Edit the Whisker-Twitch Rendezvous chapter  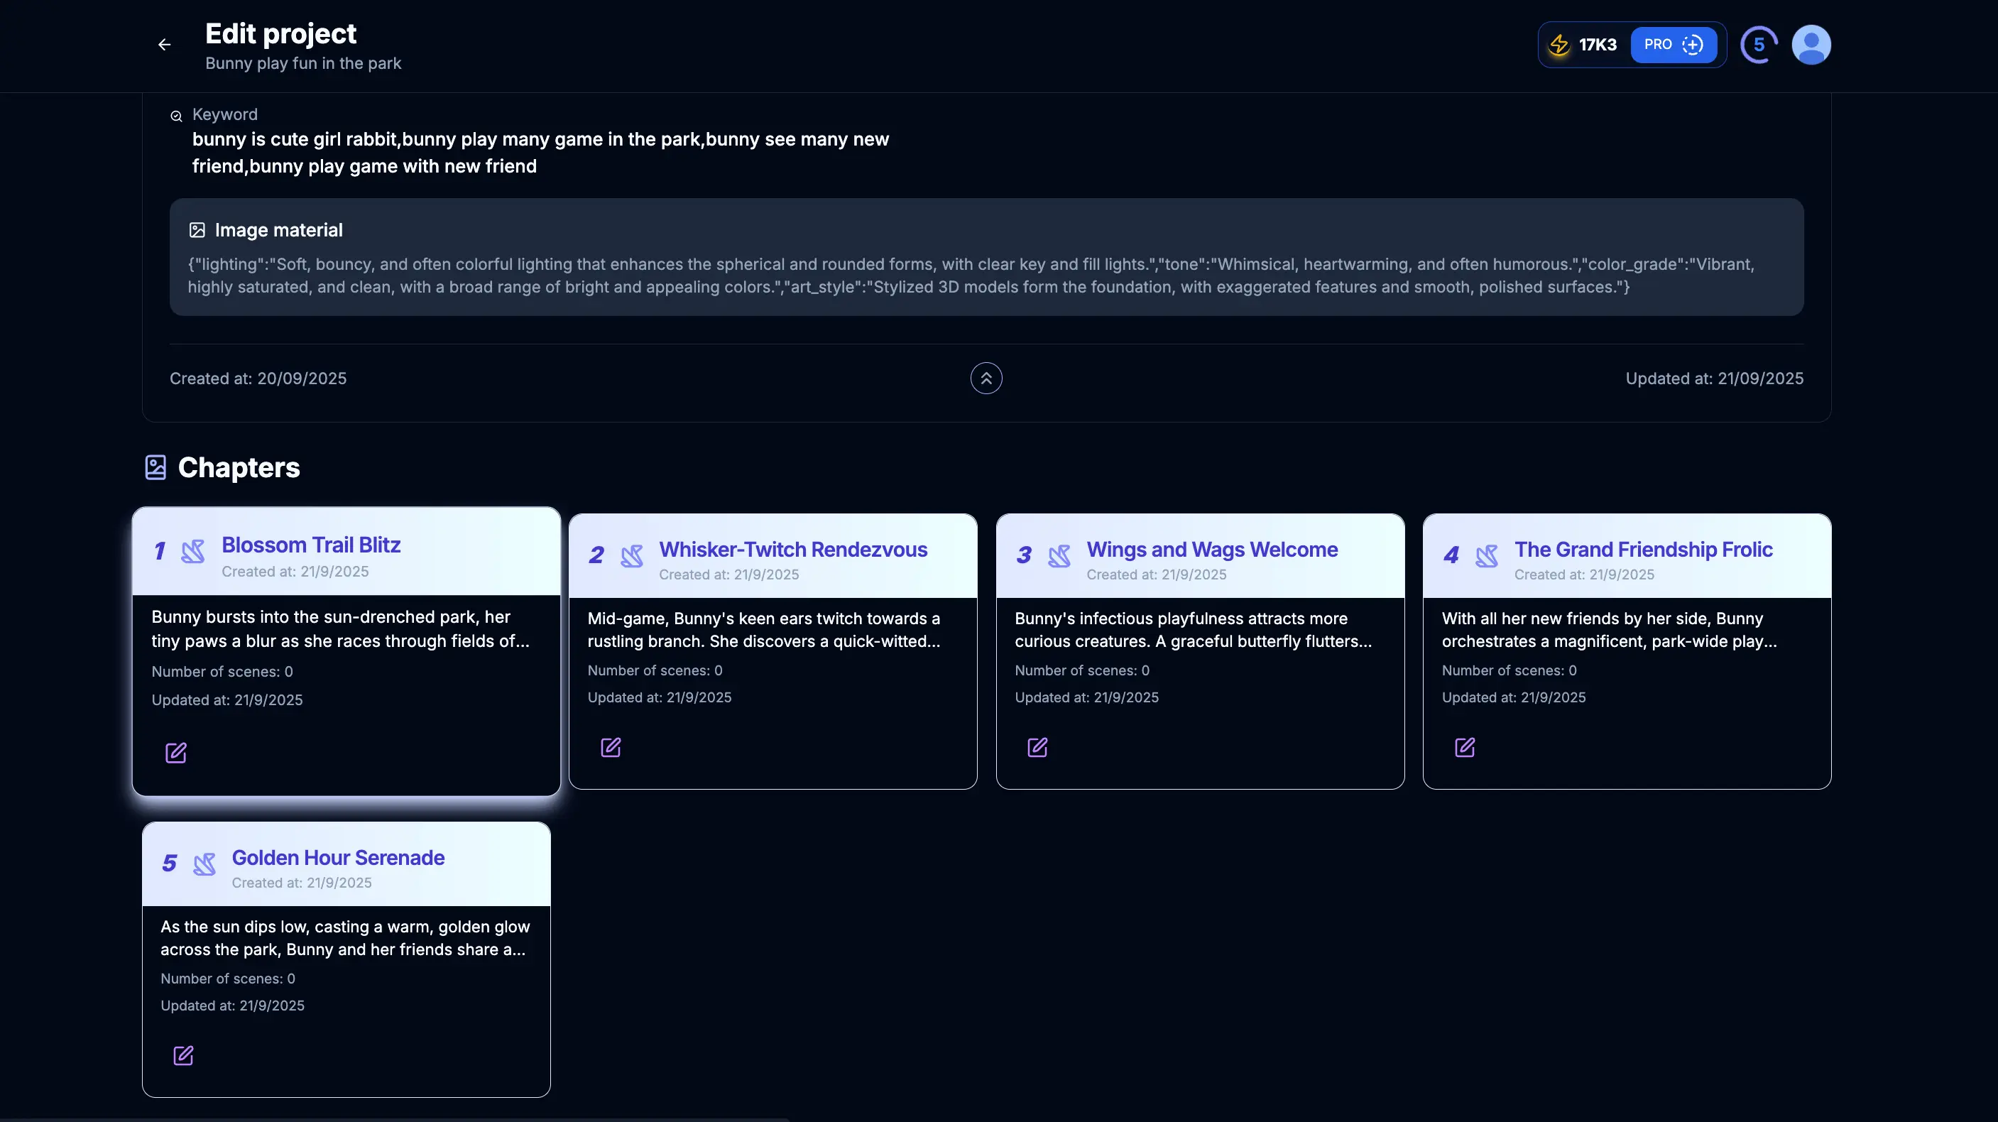click(611, 747)
